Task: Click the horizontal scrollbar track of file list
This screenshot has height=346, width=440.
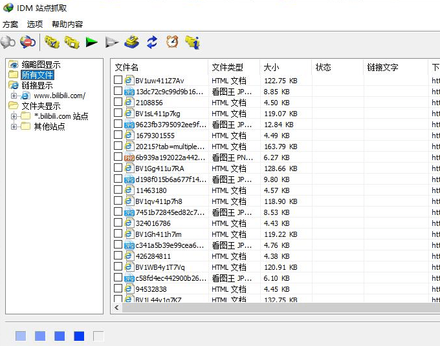Action: pos(281,308)
